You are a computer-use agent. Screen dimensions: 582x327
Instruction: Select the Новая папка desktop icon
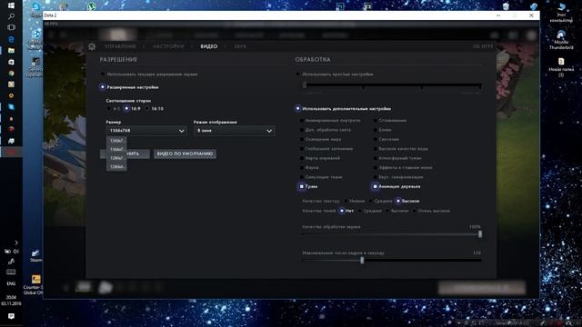(x=561, y=66)
